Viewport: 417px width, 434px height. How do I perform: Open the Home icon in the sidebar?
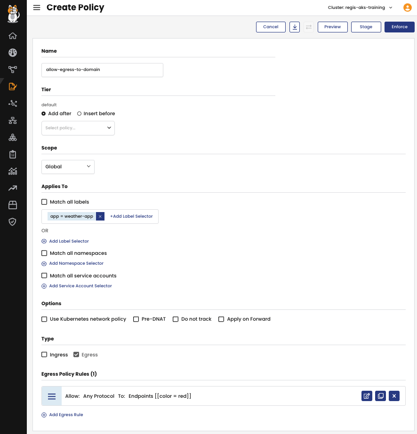tap(13, 36)
